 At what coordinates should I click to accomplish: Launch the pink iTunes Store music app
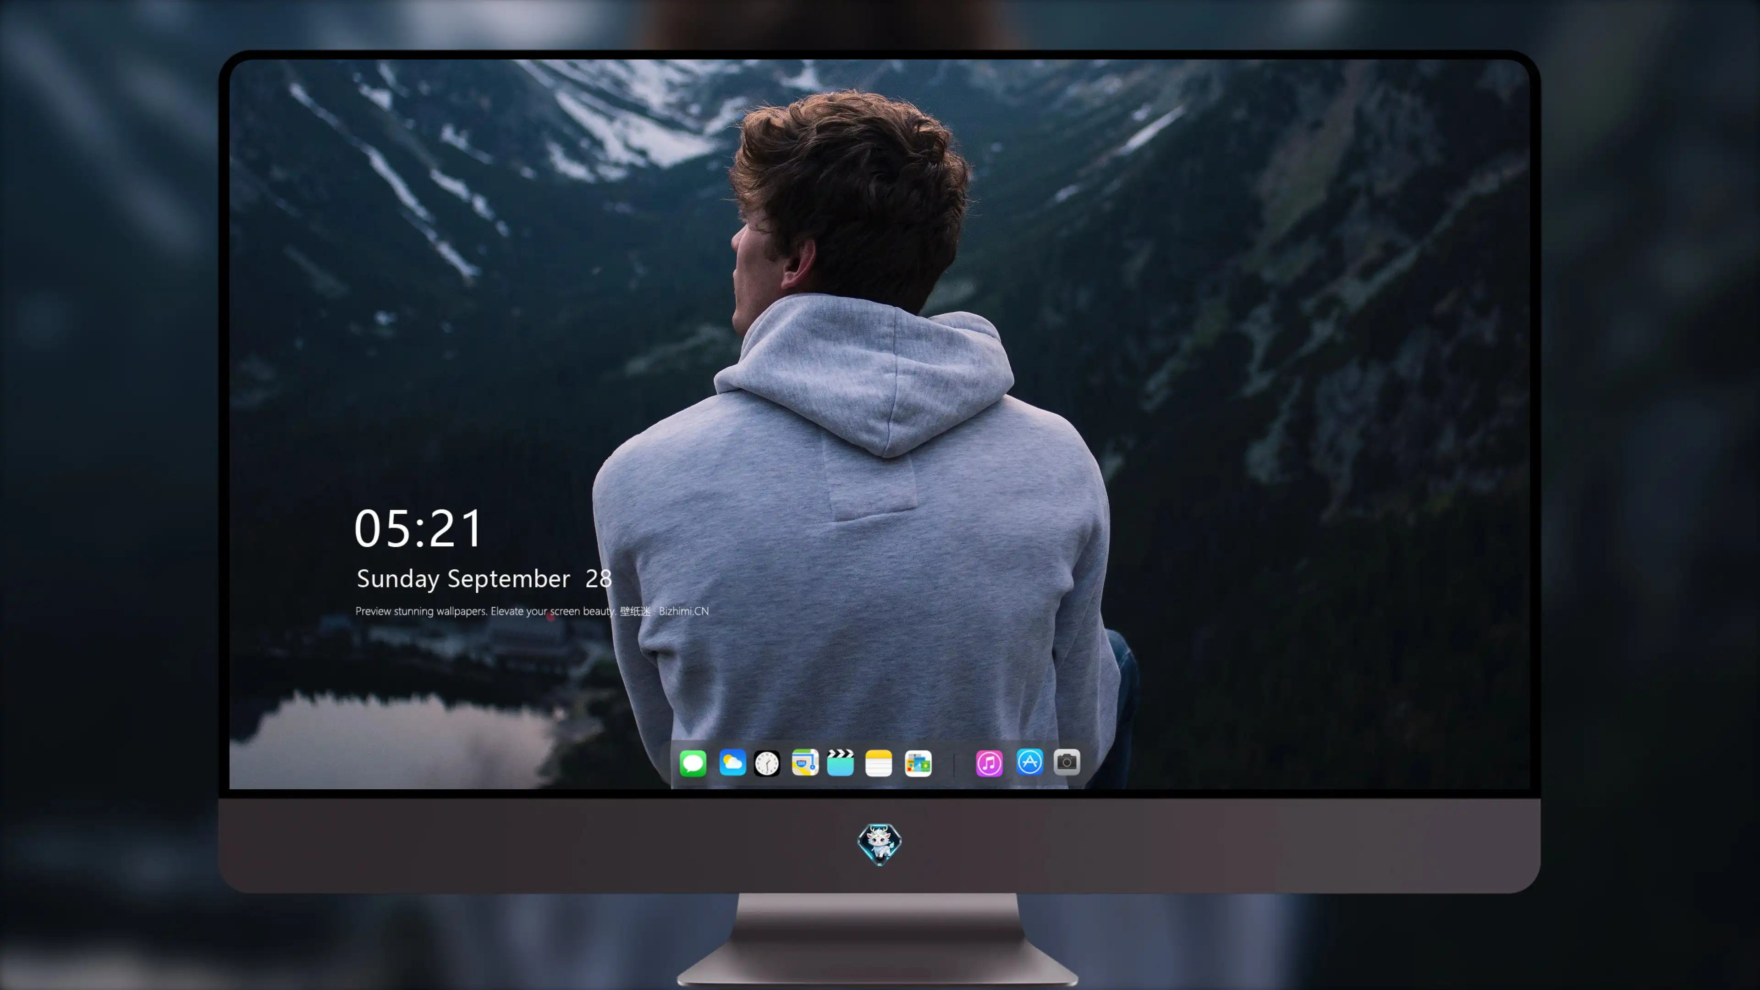[x=989, y=763]
